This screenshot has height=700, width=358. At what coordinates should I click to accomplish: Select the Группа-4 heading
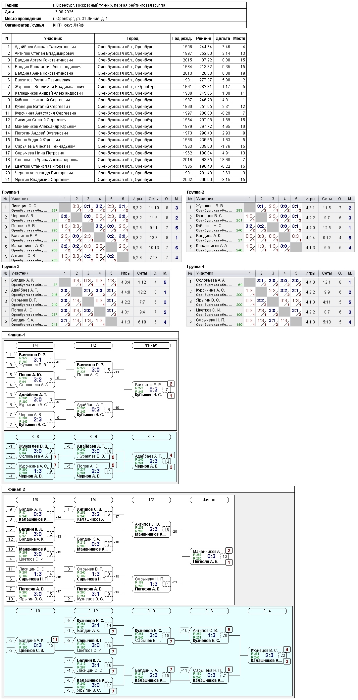(x=195, y=267)
